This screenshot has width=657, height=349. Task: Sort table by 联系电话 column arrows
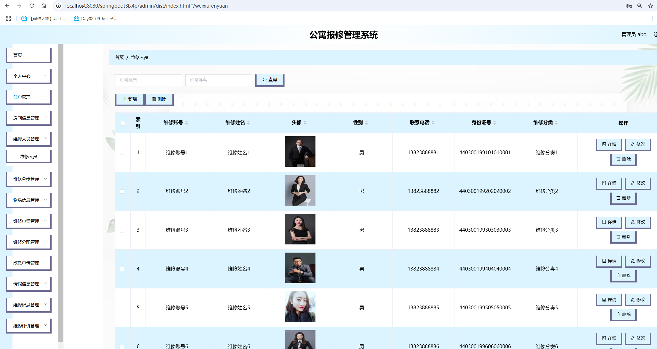433,123
